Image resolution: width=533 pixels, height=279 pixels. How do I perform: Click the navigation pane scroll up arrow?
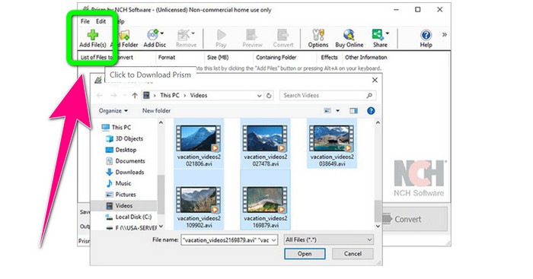click(161, 122)
